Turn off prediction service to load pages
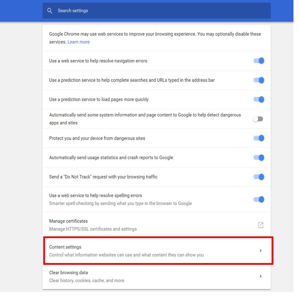The height and width of the screenshot is (296, 299). tap(259, 99)
